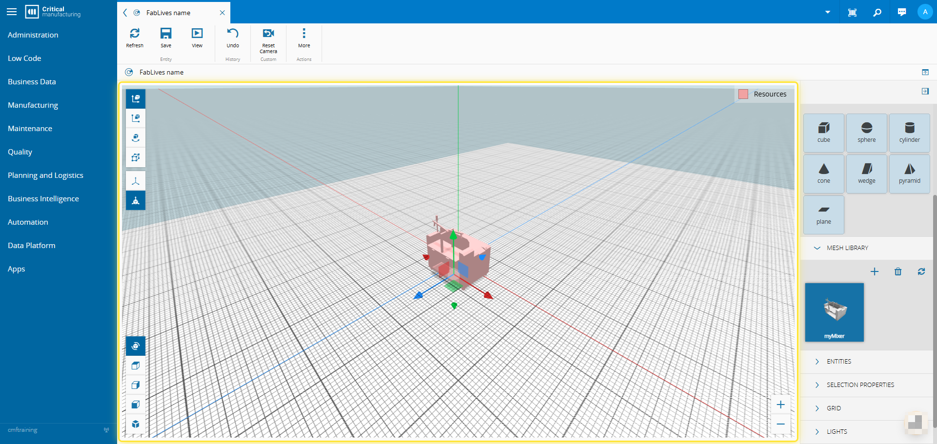Collapse the Mesh Library section
This screenshot has height=444, width=937.
817,248
